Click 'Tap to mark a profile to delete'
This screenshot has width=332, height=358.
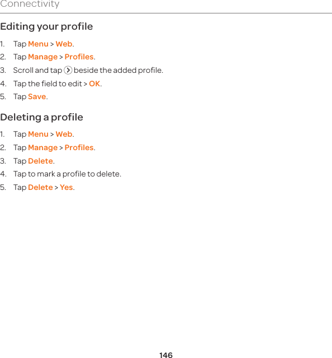[67, 174]
